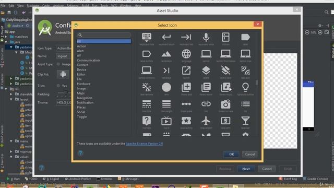This screenshot has height=188, width=334.
Task: Select the landscape mountains icon
Action: tap(166, 54)
